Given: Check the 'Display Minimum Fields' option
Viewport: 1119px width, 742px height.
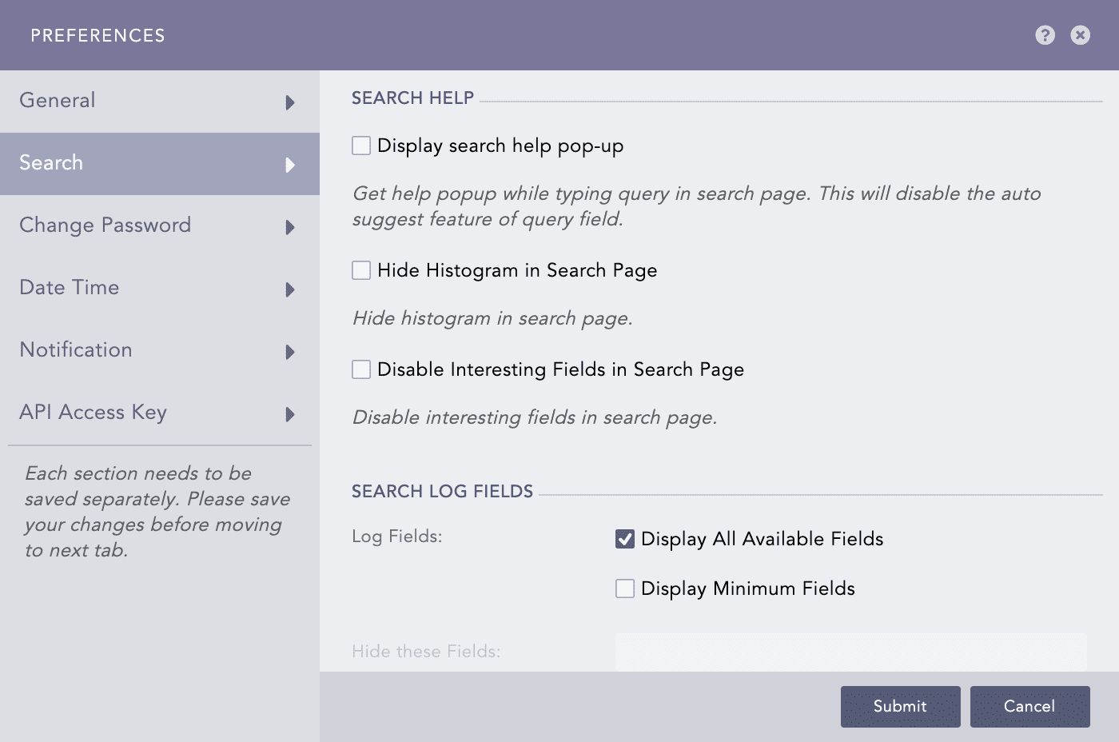Looking at the screenshot, I should [x=623, y=588].
